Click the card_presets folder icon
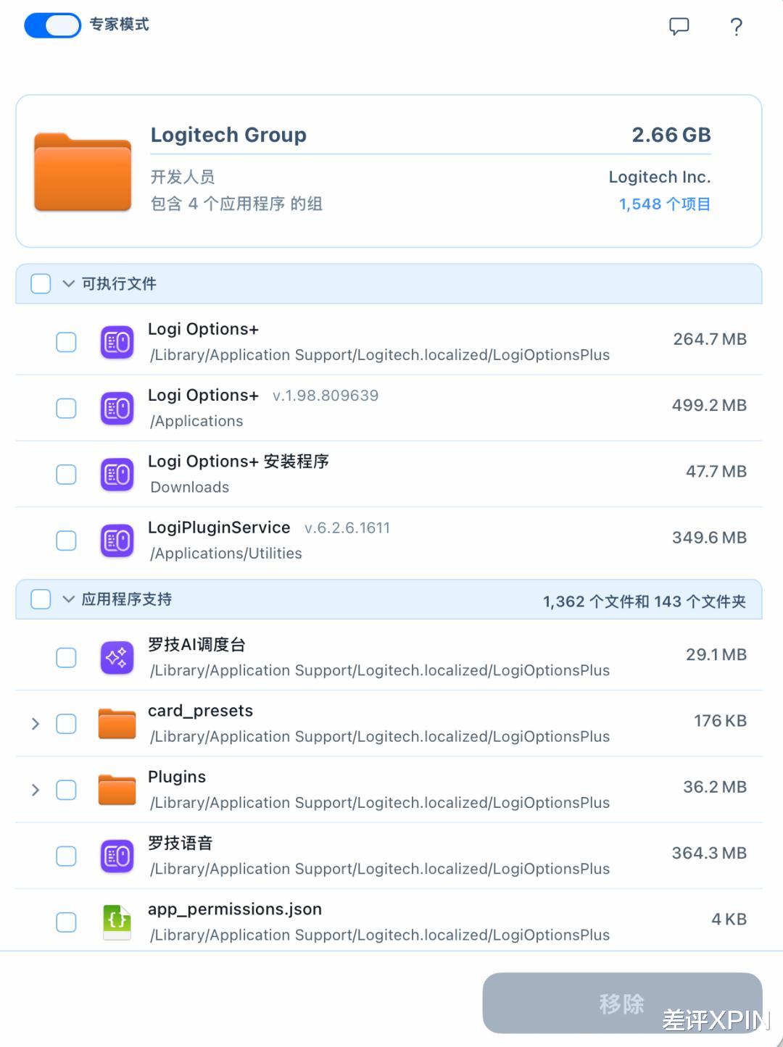 coord(117,723)
